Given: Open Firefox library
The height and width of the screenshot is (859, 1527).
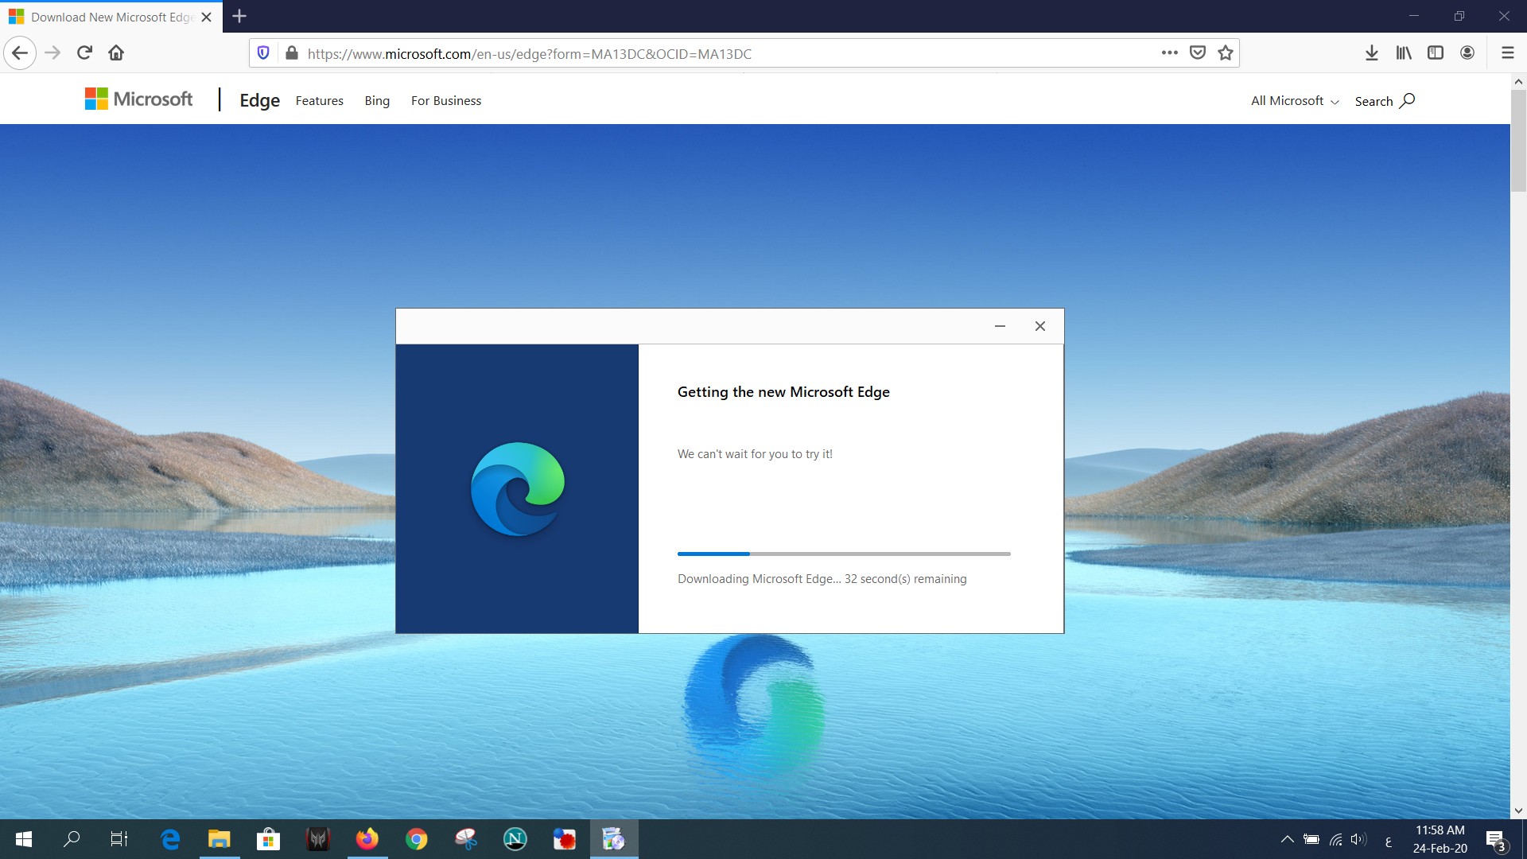Looking at the screenshot, I should (x=1404, y=53).
